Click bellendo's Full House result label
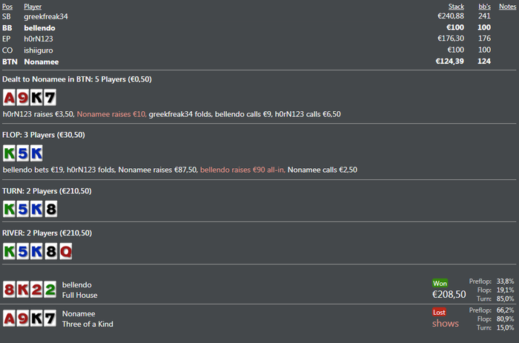Screen dimensions: 519x343 click(80, 295)
